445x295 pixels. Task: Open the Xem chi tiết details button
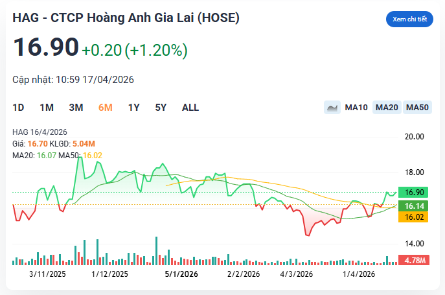click(x=409, y=19)
